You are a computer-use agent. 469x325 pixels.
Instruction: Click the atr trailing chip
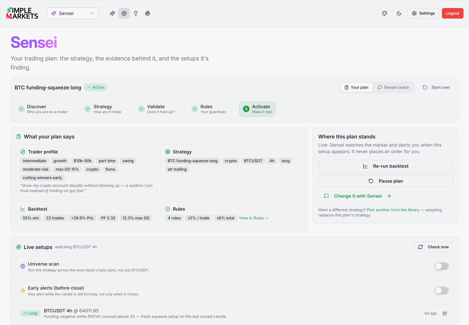tap(177, 169)
